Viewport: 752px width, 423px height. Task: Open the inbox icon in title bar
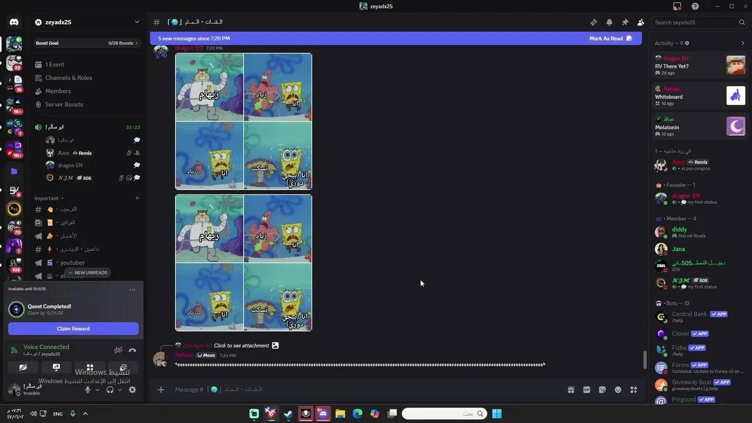[x=677, y=6]
